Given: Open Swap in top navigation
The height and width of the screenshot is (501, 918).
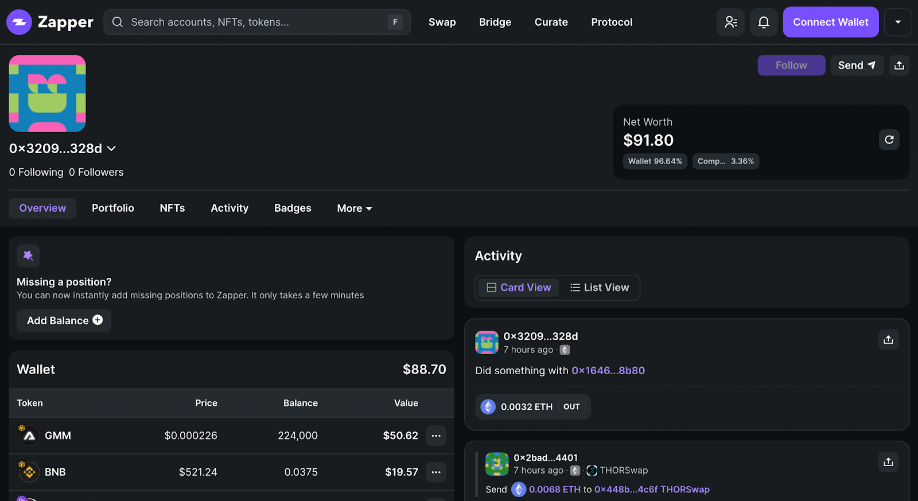Looking at the screenshot, I should (442, 22).
